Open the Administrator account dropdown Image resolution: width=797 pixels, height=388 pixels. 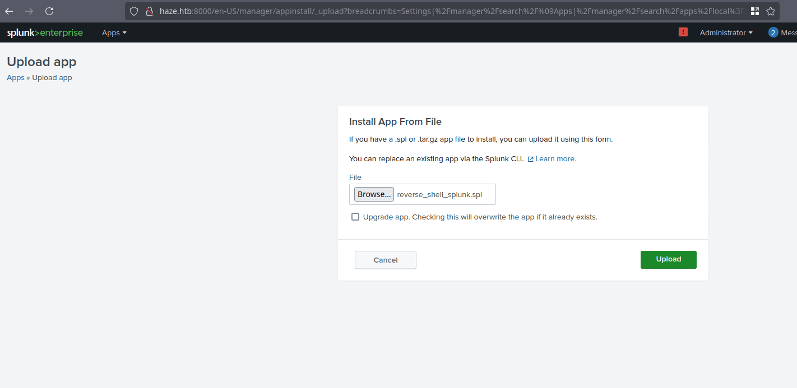click(x=726, y=33)
